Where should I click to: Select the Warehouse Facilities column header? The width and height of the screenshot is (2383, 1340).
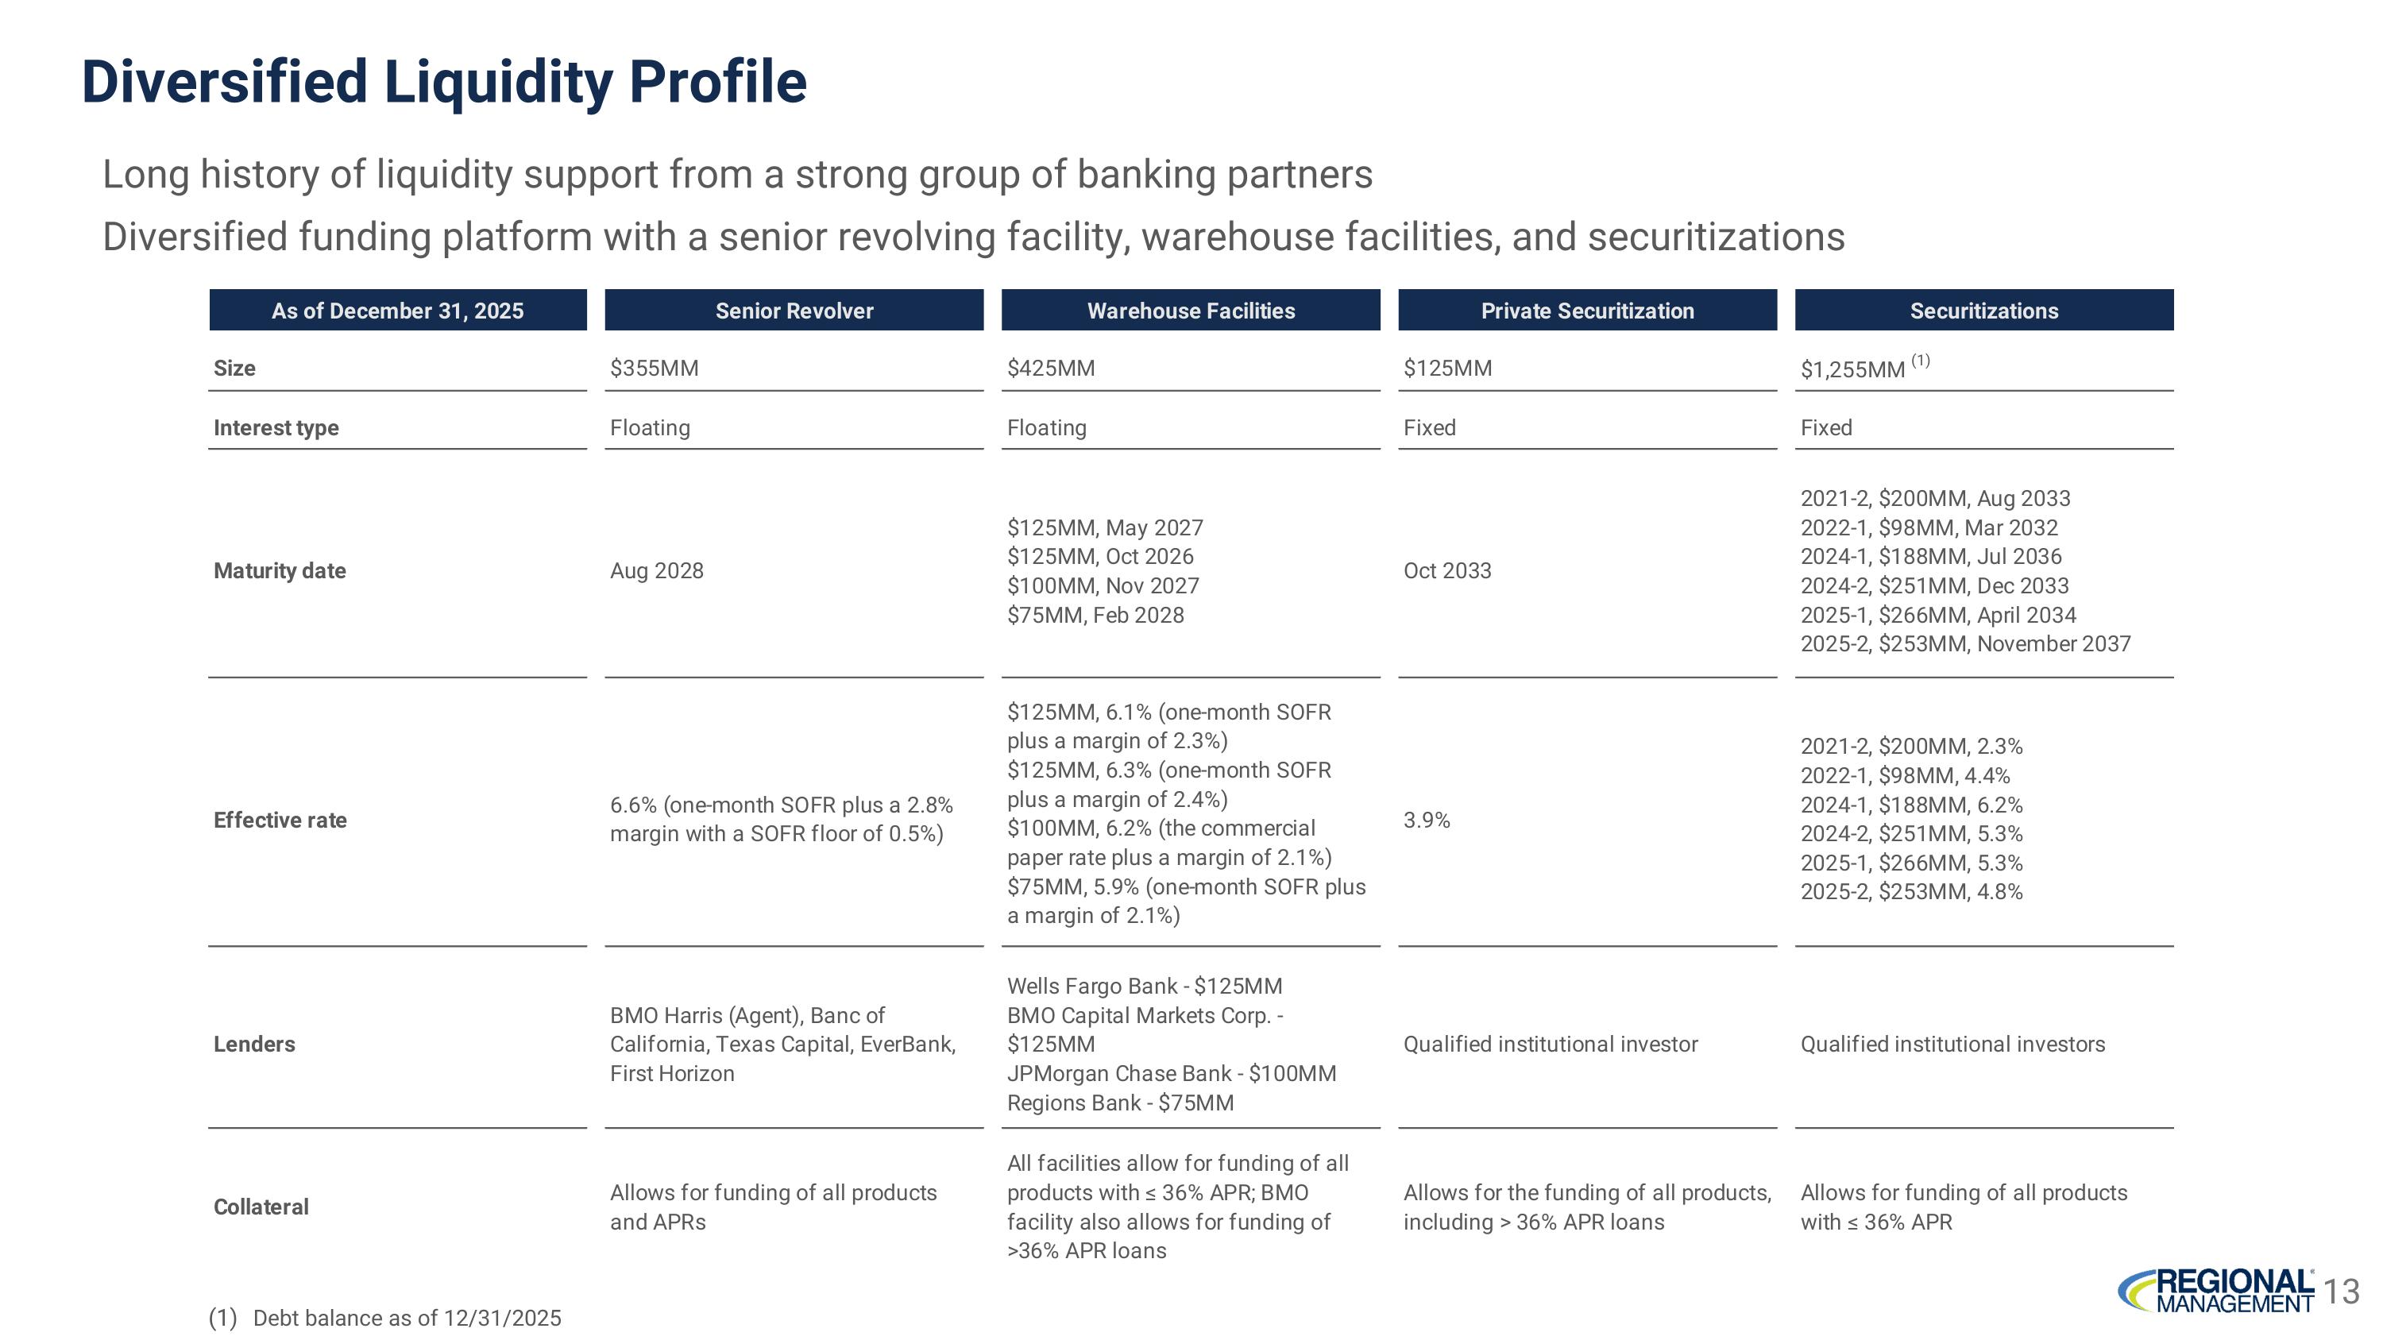pos(1191,311)
